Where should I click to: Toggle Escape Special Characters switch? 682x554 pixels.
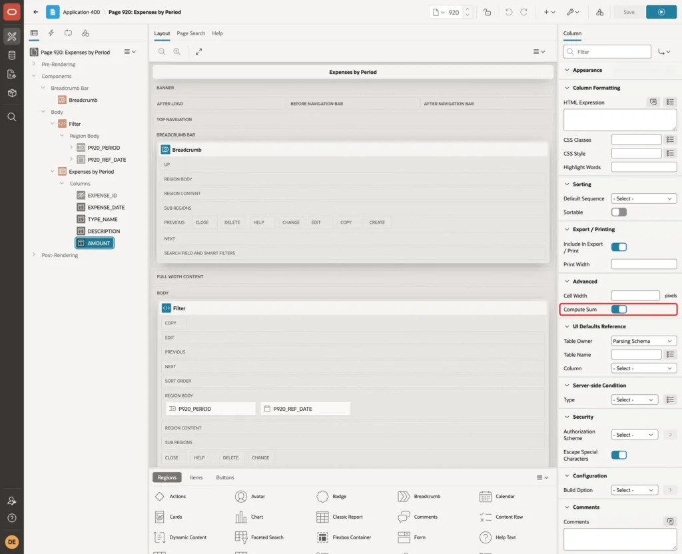click(x=619, y=455)
